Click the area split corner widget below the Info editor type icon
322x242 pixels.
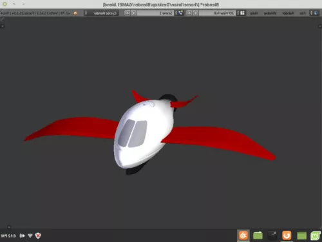pyautogui.click(x=319, y=26)
